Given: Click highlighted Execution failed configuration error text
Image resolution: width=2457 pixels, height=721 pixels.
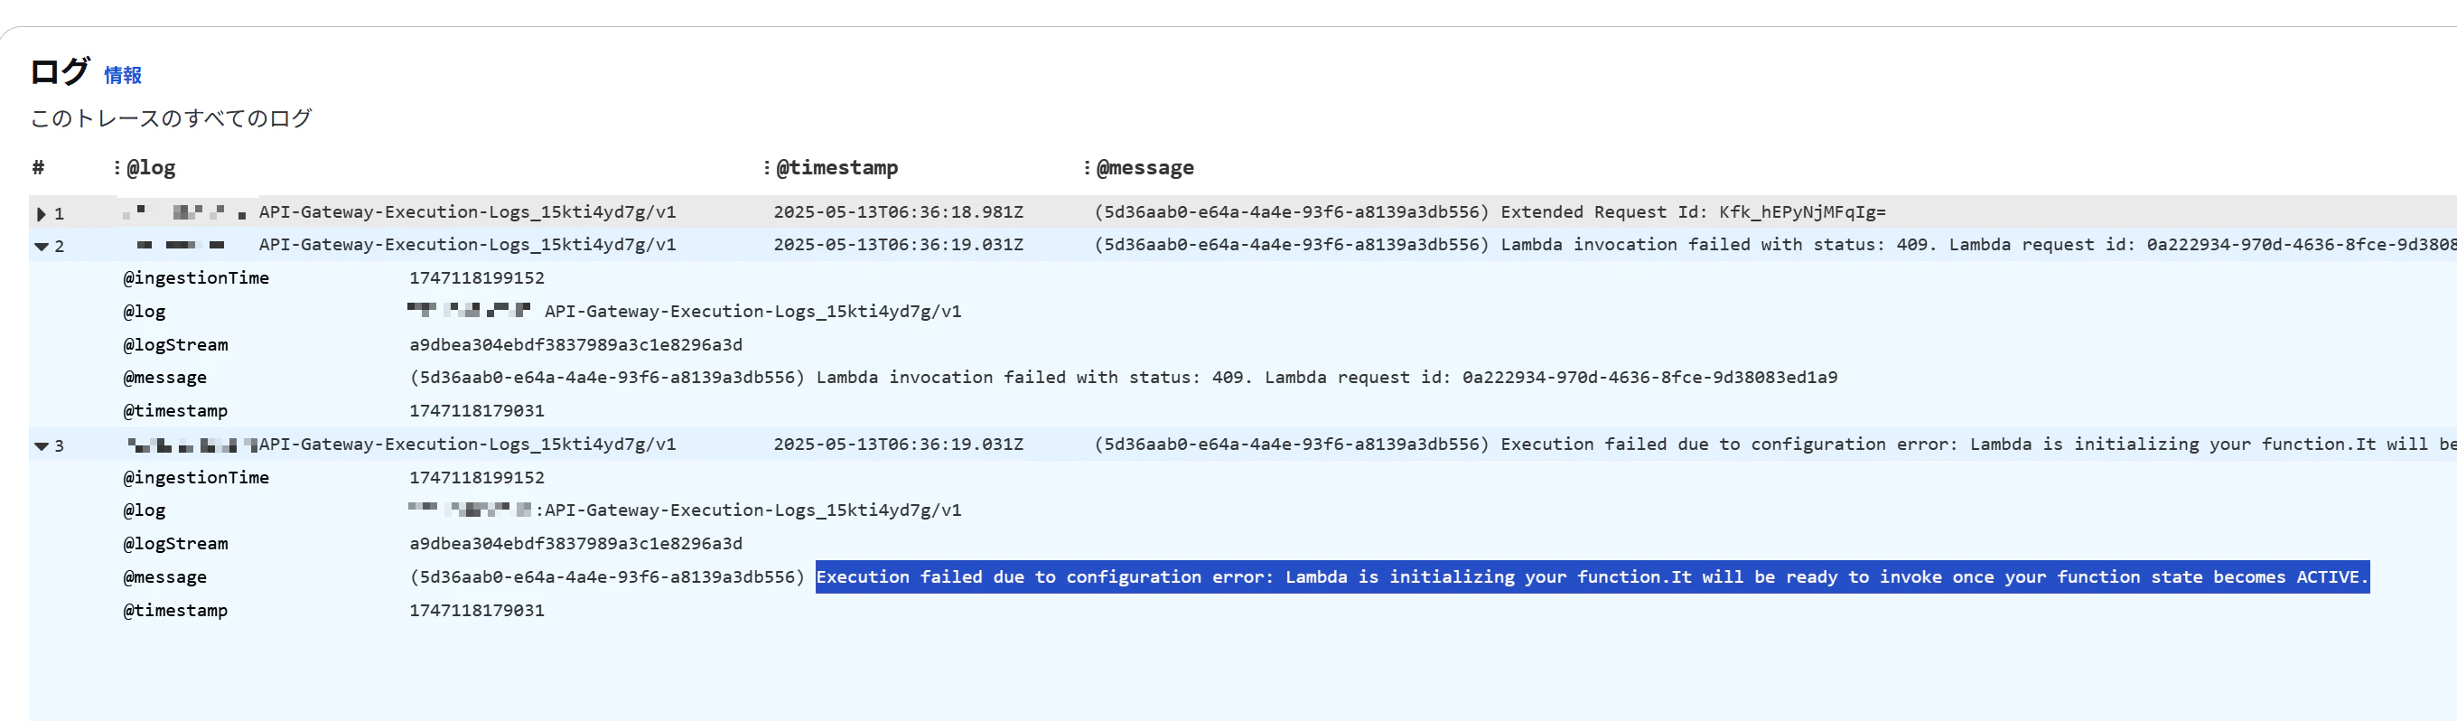Looking at the screenshot, I should pyautogui.click(x=1592, y=577).
